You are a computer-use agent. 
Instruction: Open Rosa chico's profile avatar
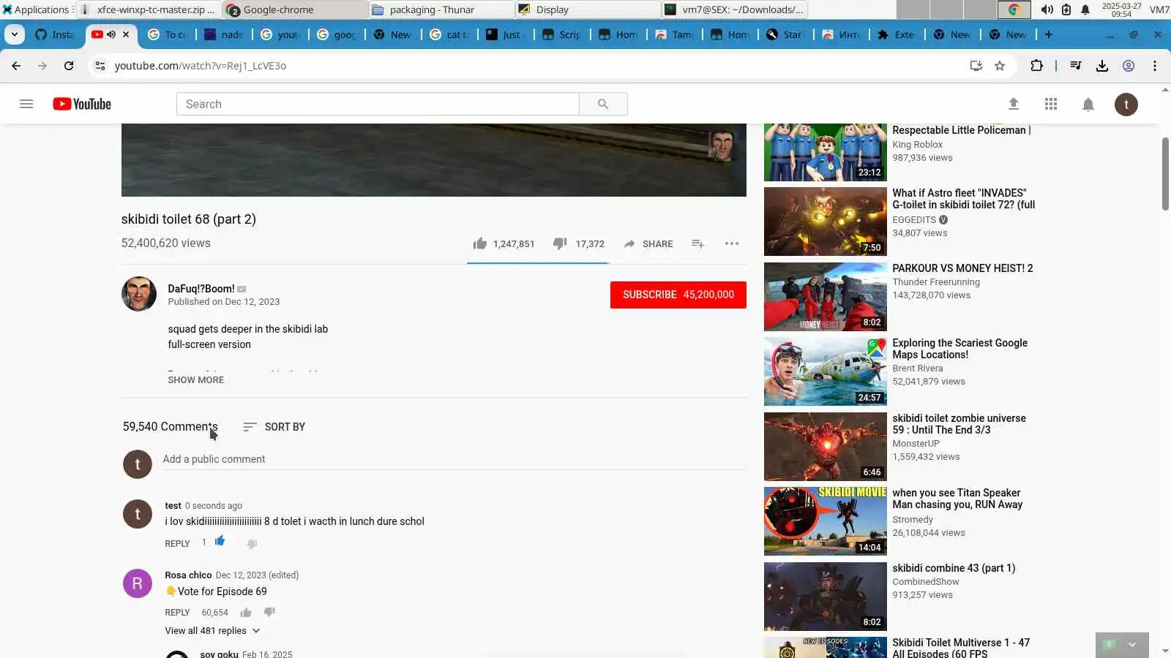pos(138,583)
